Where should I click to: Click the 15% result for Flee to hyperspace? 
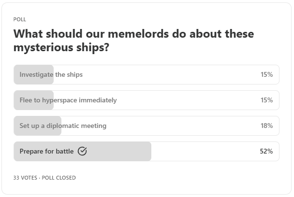(266, 100)
